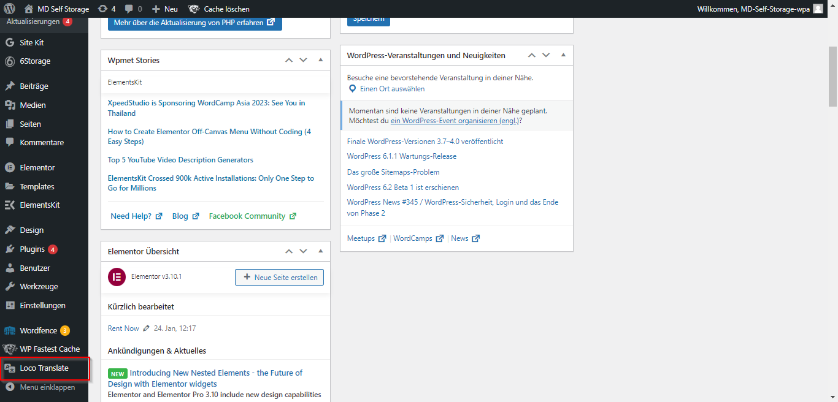Collapse WordPress-Veranstaltungen und Neuigkeiten panel

pyautogui.click(x=563, y=55)
